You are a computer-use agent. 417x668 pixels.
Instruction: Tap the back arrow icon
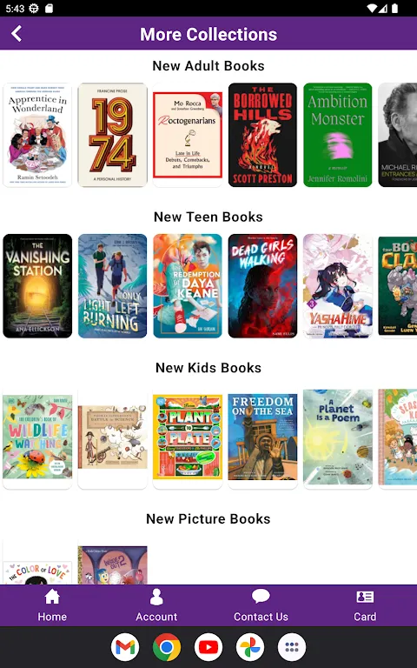tap(17, 34)
